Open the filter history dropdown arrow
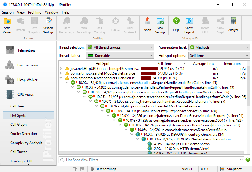Image resolution: width=252 pixels, height=172 pixels. coord(241,160)
